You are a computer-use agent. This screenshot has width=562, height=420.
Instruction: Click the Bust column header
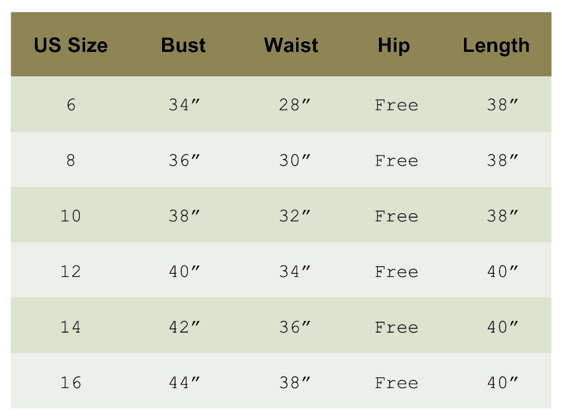point(183,45)
